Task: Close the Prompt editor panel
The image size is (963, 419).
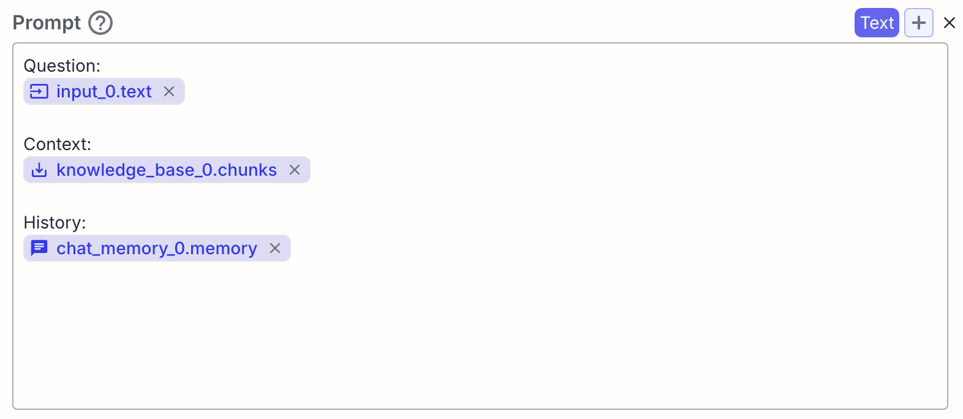Action: pos(950,23)
